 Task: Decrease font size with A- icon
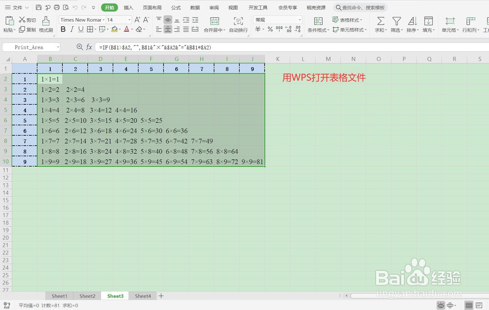(146, 20)
